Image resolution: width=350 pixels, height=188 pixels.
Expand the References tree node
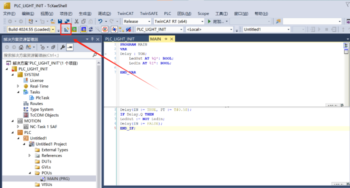point(29,155)
